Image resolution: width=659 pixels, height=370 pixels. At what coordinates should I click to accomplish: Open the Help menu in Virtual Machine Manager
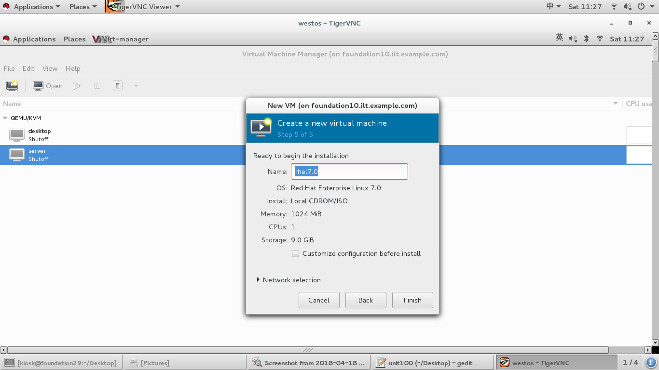pyautogui.click(x=73, y=68)
